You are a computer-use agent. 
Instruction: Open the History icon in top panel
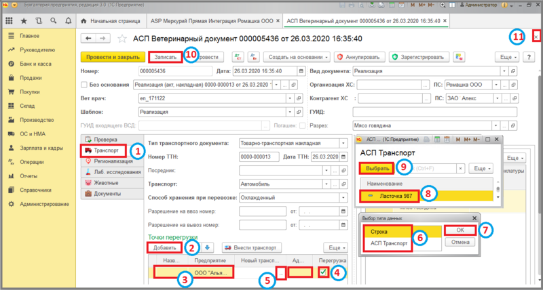39,21
